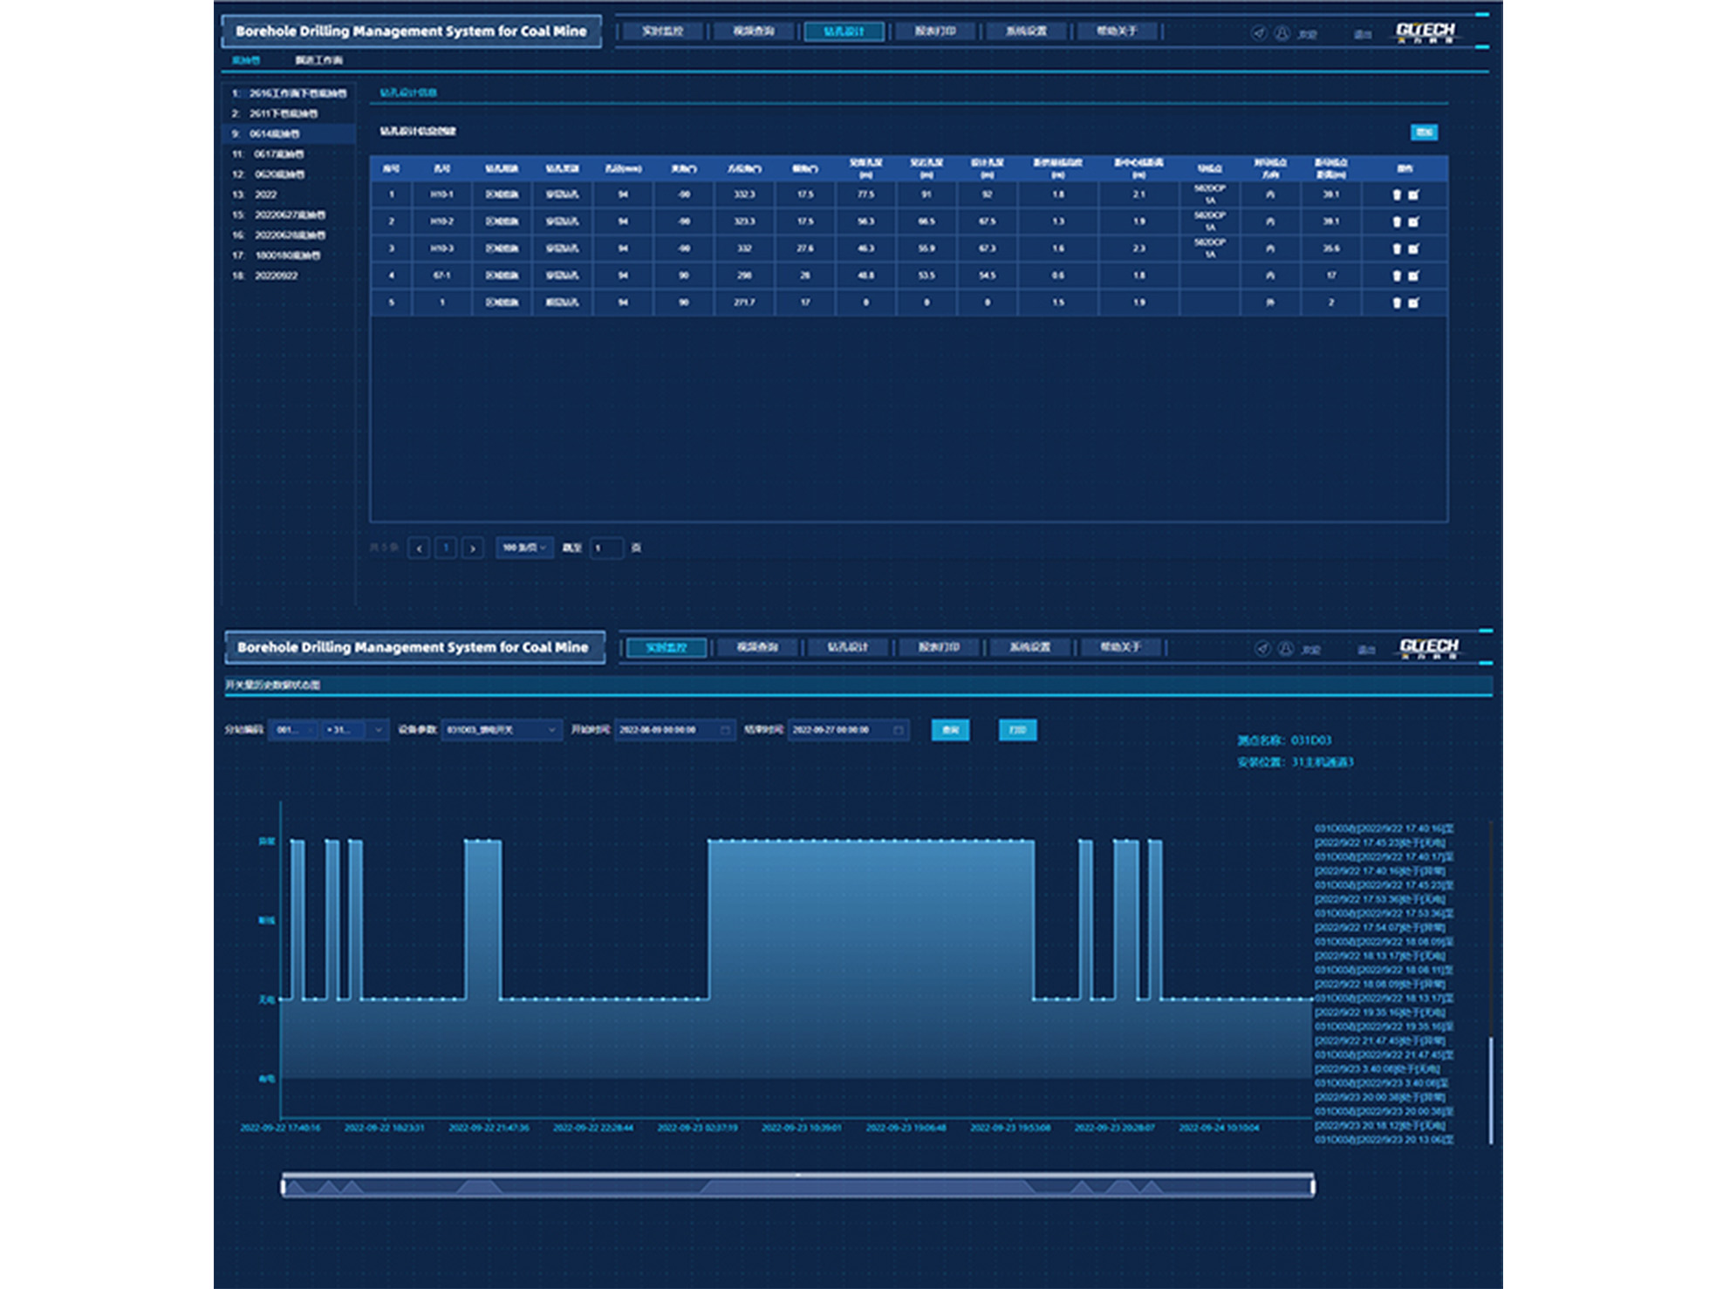Go to next page arrow in pagination
This screenshot has width=1716, height=1289.
[473, 548]
